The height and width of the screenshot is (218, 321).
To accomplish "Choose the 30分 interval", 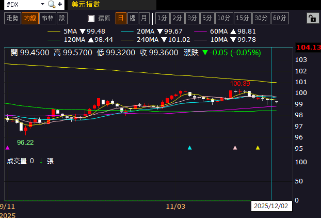I will pyautogui.click(x=262, y=18).
